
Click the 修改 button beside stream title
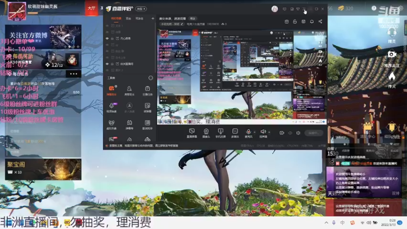point(193,18)
